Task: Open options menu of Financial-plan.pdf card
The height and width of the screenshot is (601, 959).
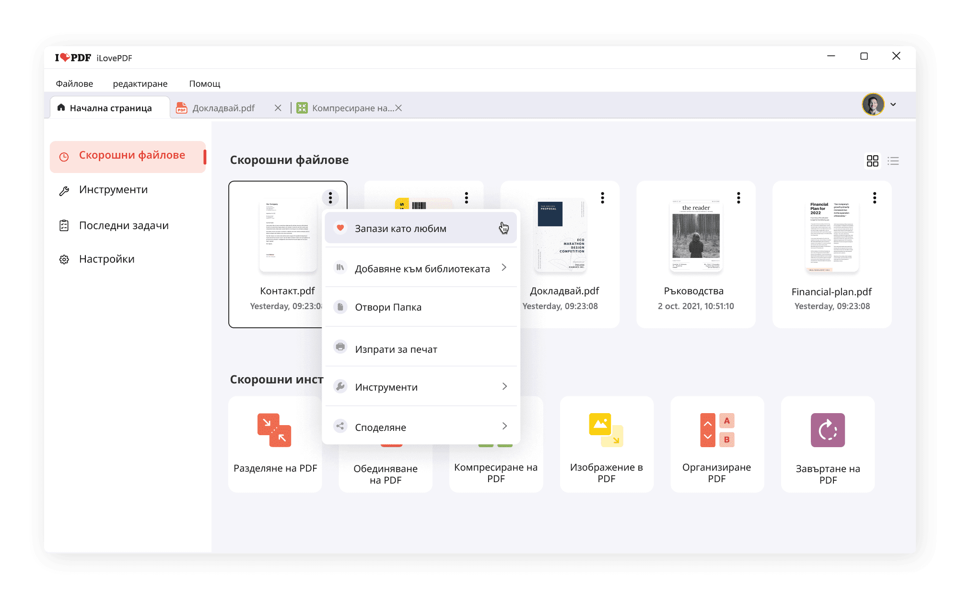Action: click(x=875, y=198)
